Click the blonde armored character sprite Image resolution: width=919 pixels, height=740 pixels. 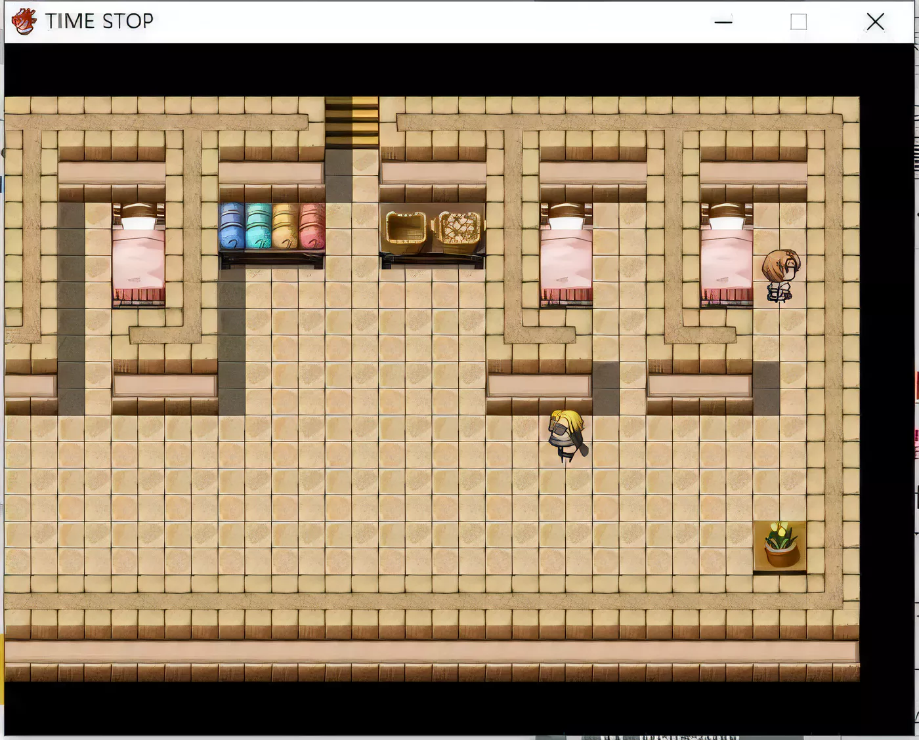click(x=568, y=435)
